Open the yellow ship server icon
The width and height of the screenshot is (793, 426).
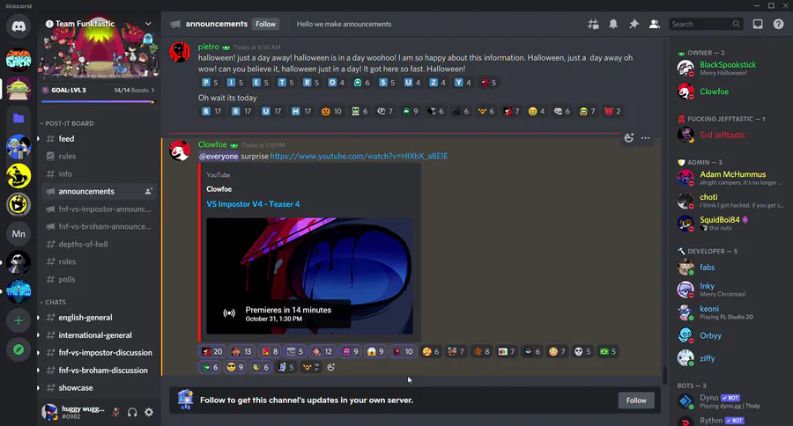pos(19,176)
